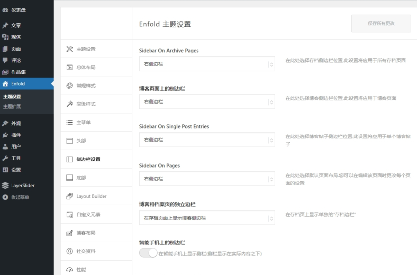Viewport: 417px width, 275px height.
Task: Click the 博客布局 edit icon
Action: click(x=70, y=233)
